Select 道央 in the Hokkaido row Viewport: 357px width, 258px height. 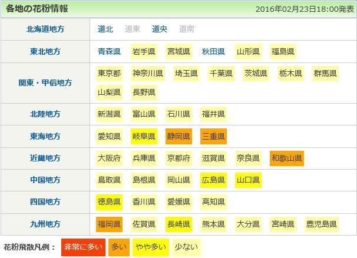(160, 29)
